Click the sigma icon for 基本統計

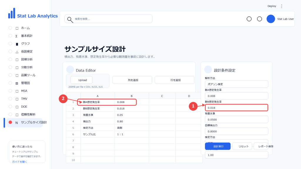pyautogui.click(x=17, y=36)
